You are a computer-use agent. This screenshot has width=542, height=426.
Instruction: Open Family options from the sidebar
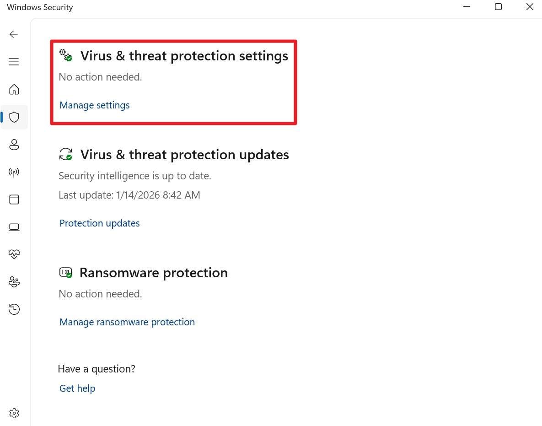(14, 282)
